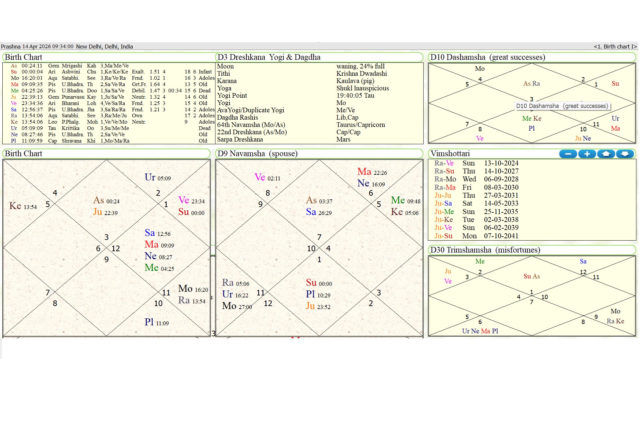Click Mars 22:26 in Navamsha chart

pyautogui.click(x=364, y=172)
